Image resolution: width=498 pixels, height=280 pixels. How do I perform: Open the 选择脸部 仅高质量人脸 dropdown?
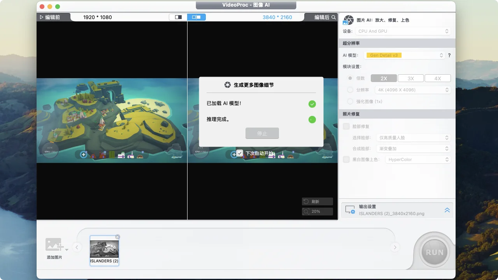coord(414,138)
